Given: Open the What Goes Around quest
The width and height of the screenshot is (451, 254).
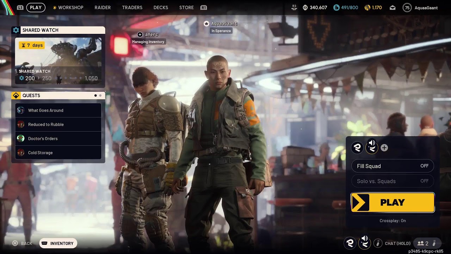Looking at the screenshot, I should point(58,110).
